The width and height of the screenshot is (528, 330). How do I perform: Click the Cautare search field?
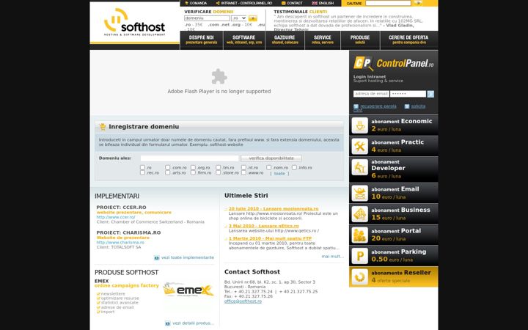tap(388, 3)
